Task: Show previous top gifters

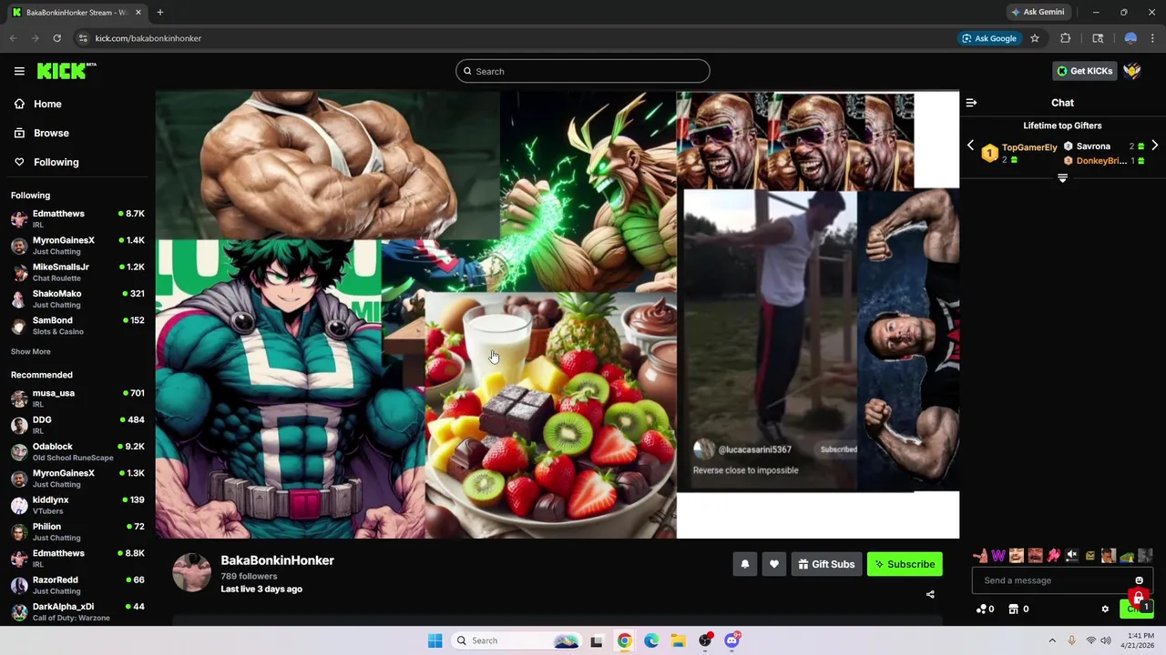Action: (970, 146)
